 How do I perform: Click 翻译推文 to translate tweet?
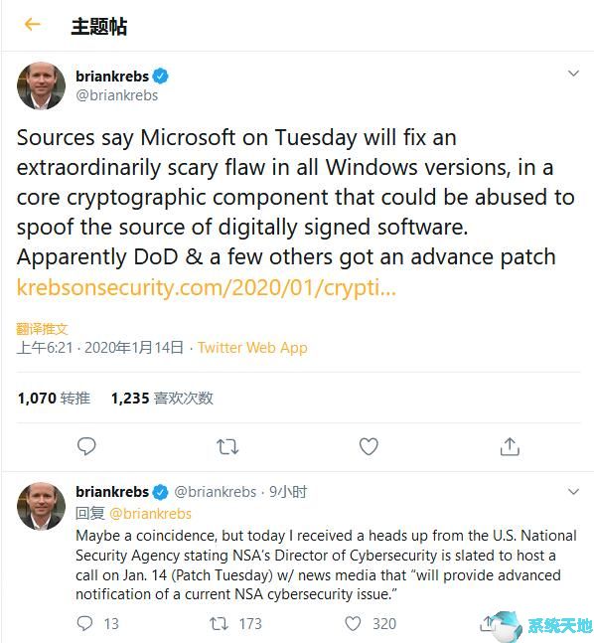coord(42,329)
